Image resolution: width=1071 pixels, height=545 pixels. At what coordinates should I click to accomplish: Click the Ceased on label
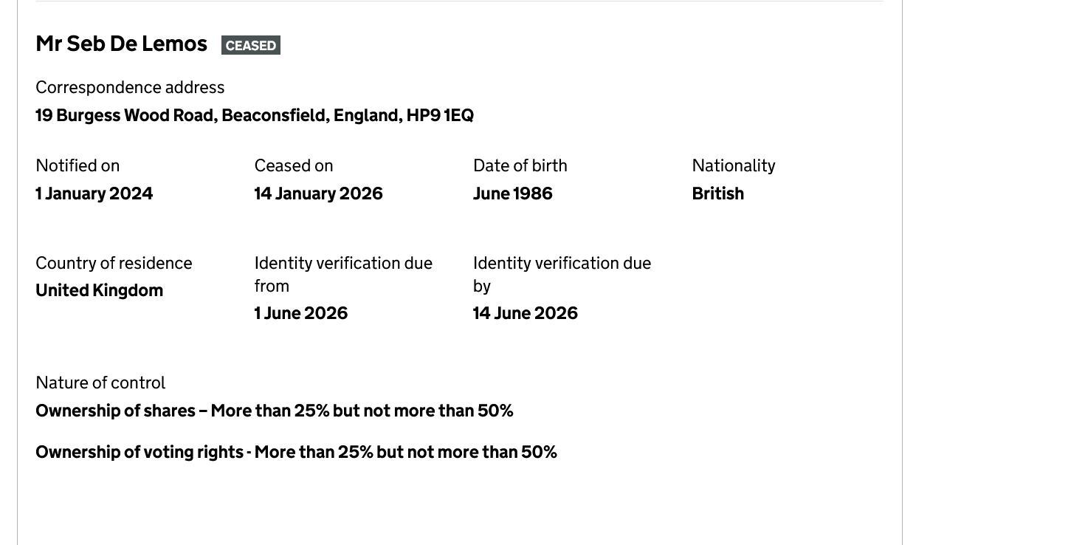294,165
